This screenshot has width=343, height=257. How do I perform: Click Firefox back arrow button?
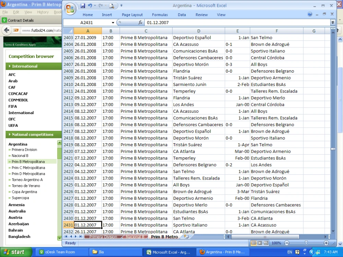tap(7, 30)
